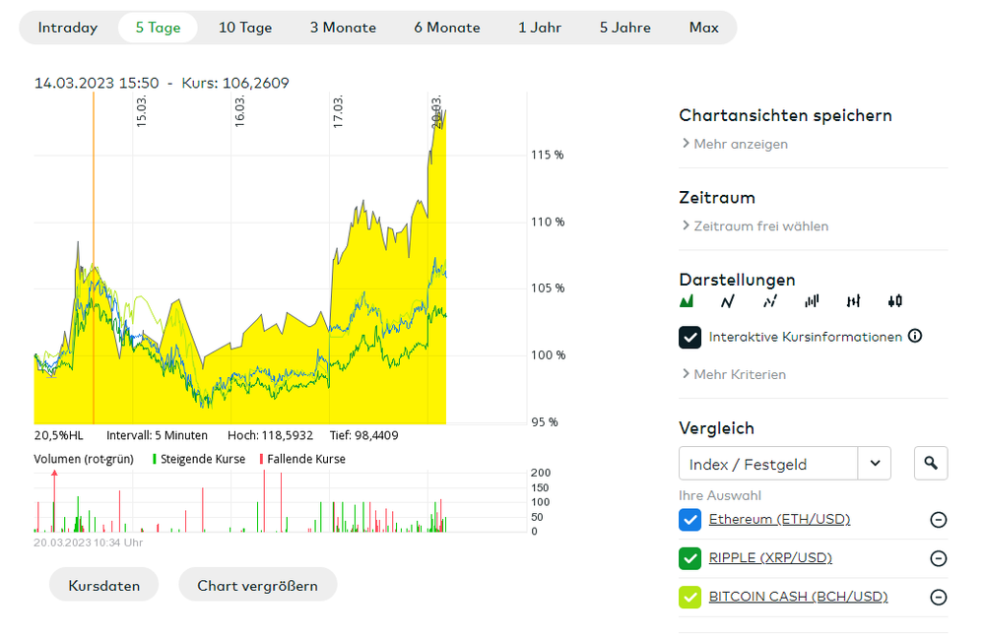Viewport: 984px width, 639px height.
Task: Select the Intraday time range tab
Action: tap(68, 28)
